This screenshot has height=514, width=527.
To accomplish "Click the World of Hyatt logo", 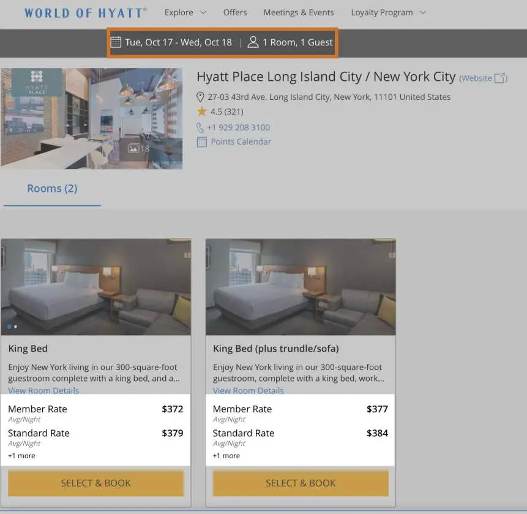I will (85, 13).
